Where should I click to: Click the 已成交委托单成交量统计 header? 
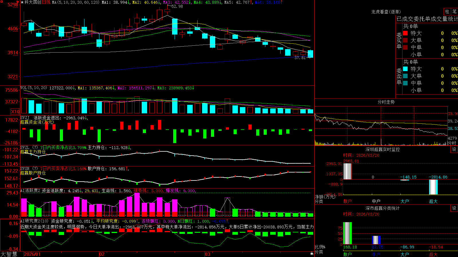click(427, 19)
